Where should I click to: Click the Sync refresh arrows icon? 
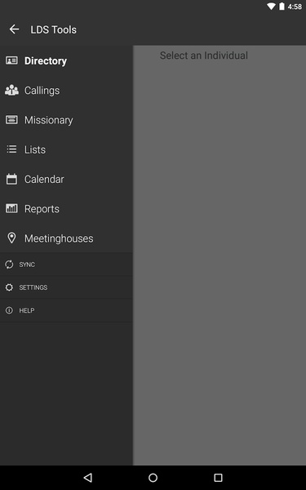coord(9,265)
